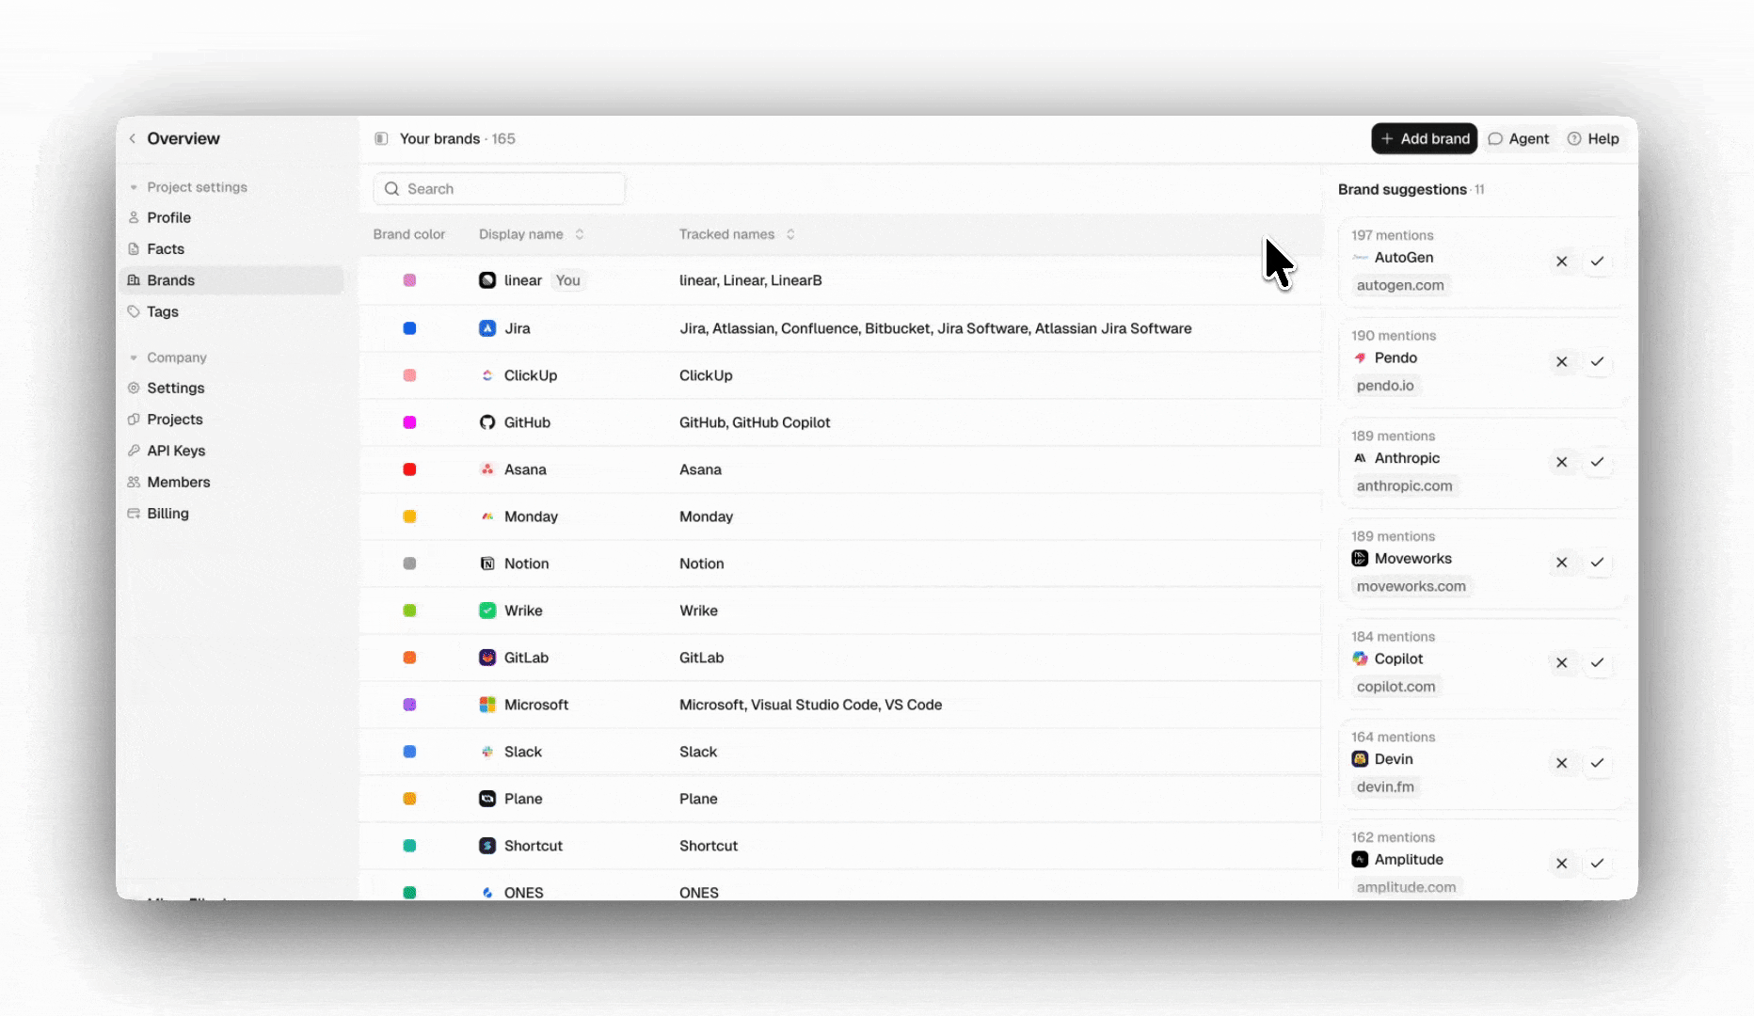Dismiss the AutoGen brand suggestion
The width and height of the screenshot is (1754, 1016).
[x=1562, y=262]
